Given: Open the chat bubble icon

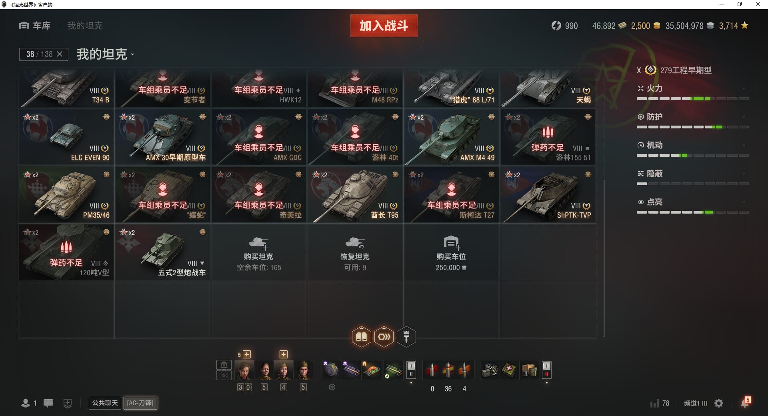Looking at the screenshot, I should [x=48, y=403].
